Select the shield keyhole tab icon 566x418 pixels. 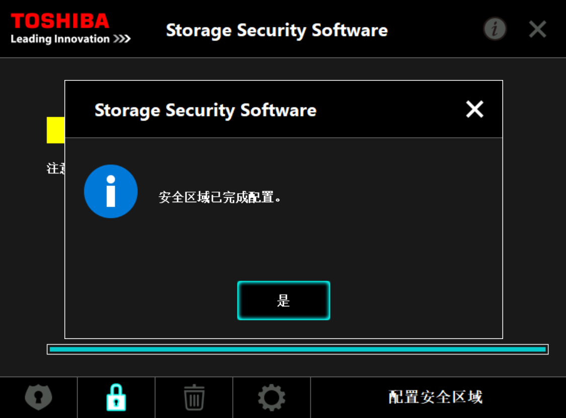point(39,397)
